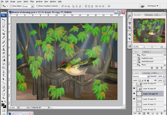Image resolution: width=167 pixels, height=115 pixels.
Task: Click Add layer style fx icon
Action: click(139, 113)
